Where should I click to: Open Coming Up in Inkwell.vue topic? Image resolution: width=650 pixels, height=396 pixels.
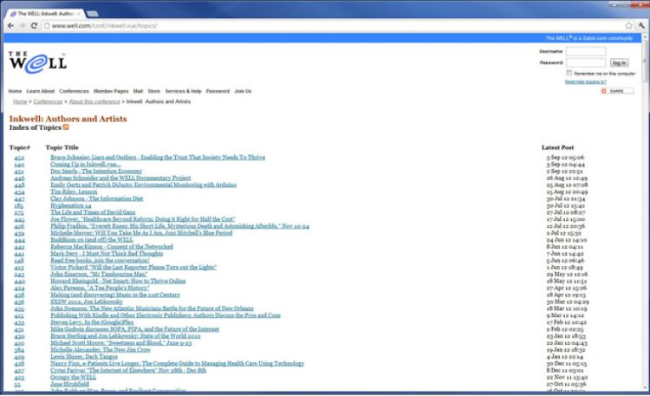point(86,164)
